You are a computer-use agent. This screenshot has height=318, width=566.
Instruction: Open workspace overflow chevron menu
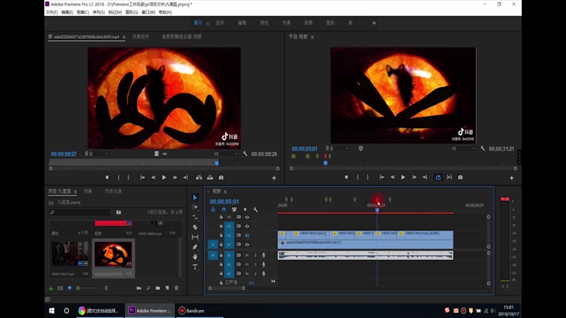click(374, 23)
